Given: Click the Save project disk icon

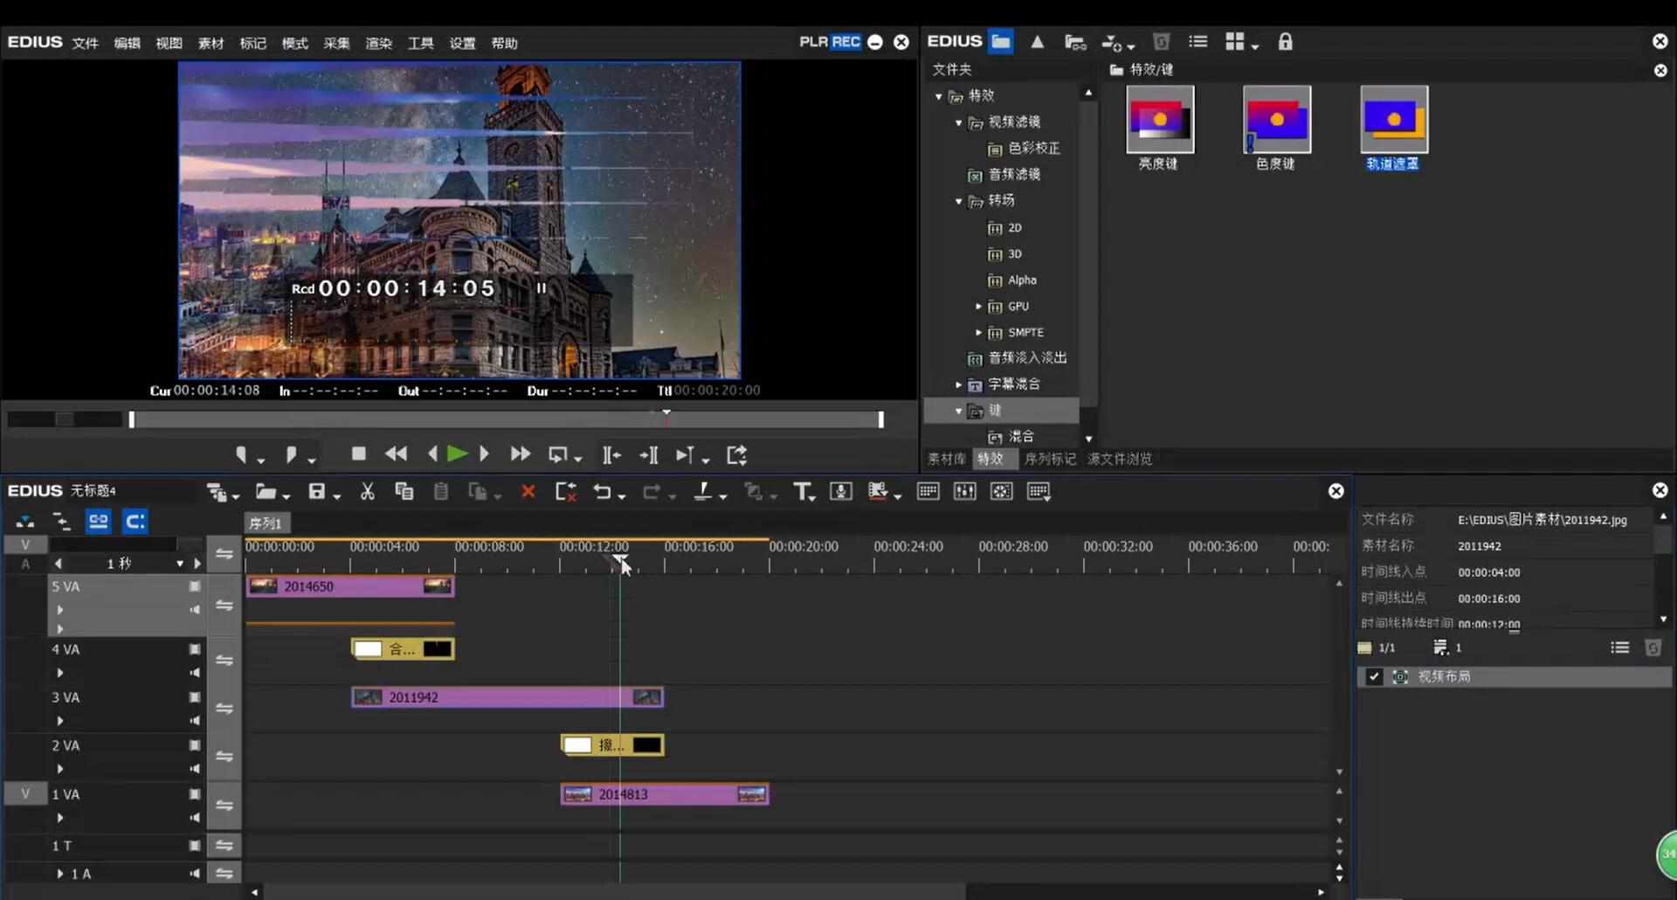Looking at the screenshot, I should pyautogui.click(x=317, y=492).
